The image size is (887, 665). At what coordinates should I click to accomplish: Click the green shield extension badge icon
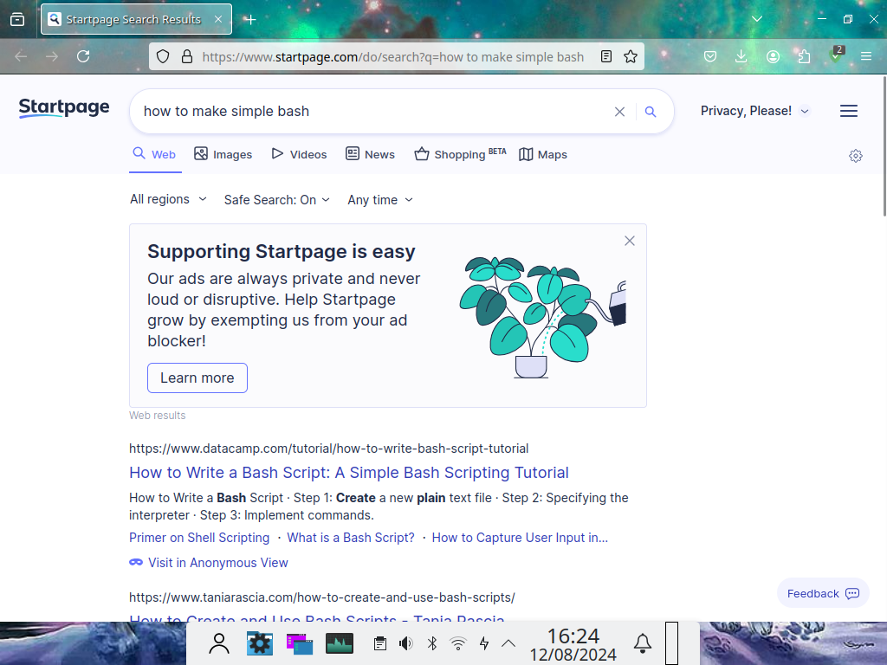point(836,55)
